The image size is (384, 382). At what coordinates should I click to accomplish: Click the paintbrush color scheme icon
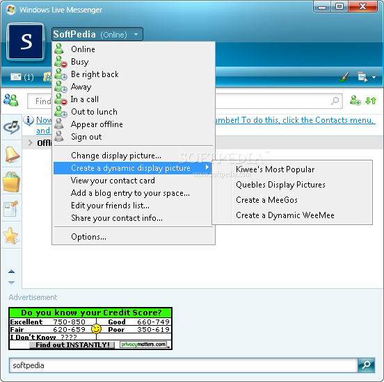[344, 77]
